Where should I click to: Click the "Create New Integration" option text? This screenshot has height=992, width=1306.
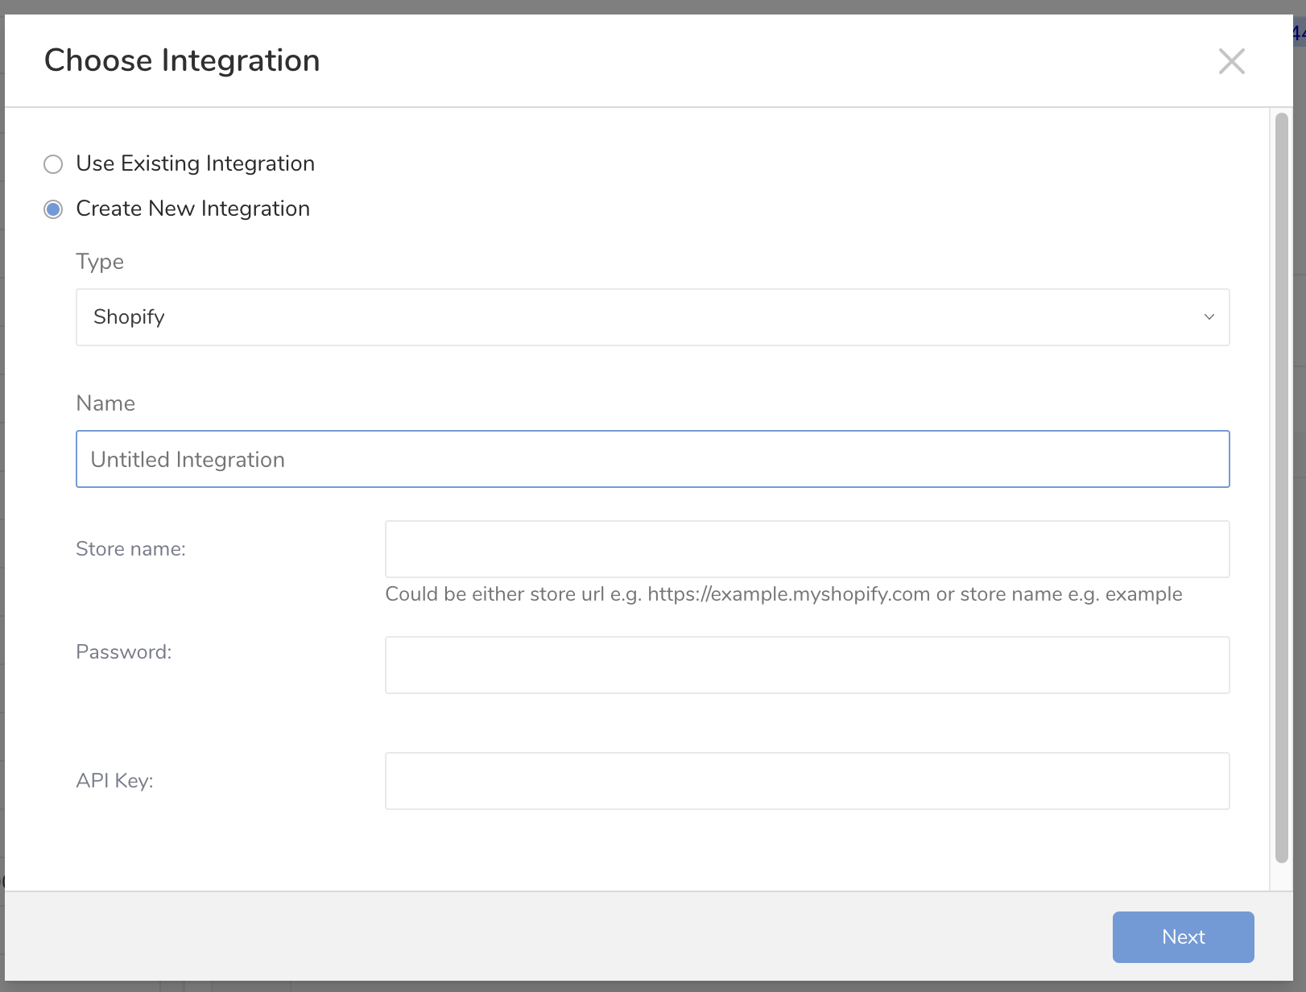tap(192, 209)
